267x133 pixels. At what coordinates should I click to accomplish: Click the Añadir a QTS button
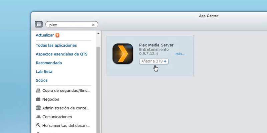click(154, 61)
